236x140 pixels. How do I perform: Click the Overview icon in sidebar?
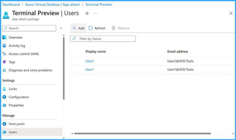click(4, 37)
